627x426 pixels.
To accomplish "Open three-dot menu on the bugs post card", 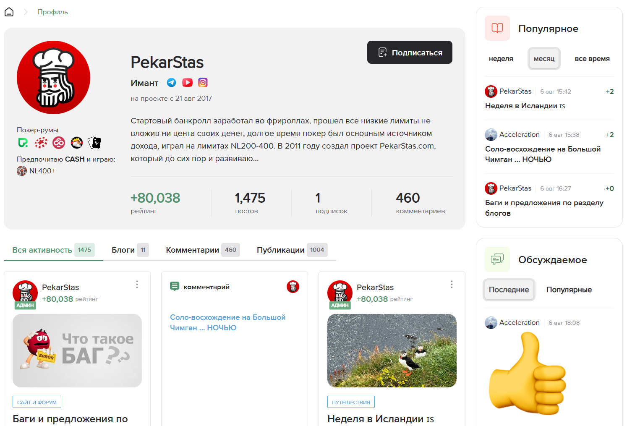I will click(x=137, y=285).
